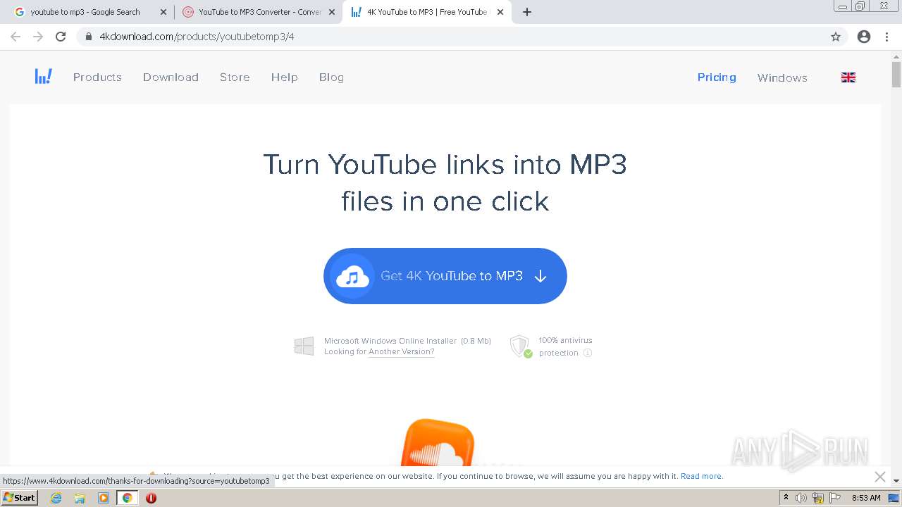Screen dimensions: 902x507
Task: Open the Windows Start menu
Action: 20,498
